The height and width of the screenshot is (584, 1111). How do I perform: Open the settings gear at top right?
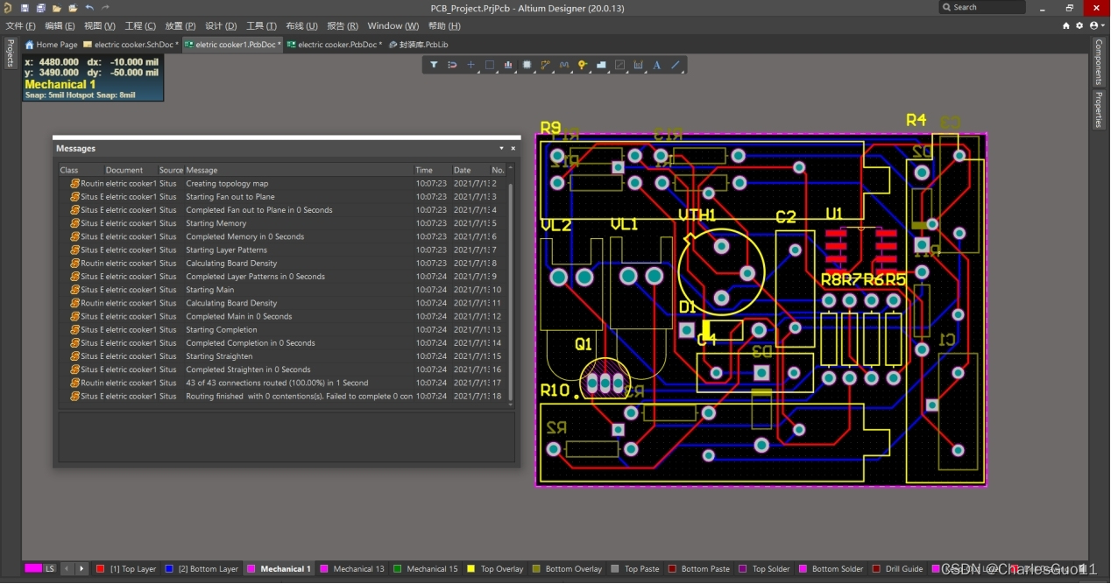pyautogui.click(x=1079, y=25)
